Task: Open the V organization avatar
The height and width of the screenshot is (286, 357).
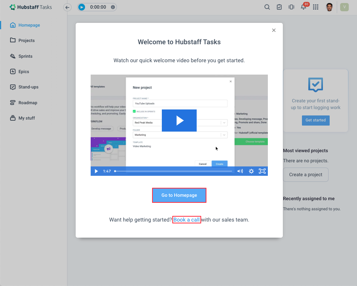Action: (345, 7)
